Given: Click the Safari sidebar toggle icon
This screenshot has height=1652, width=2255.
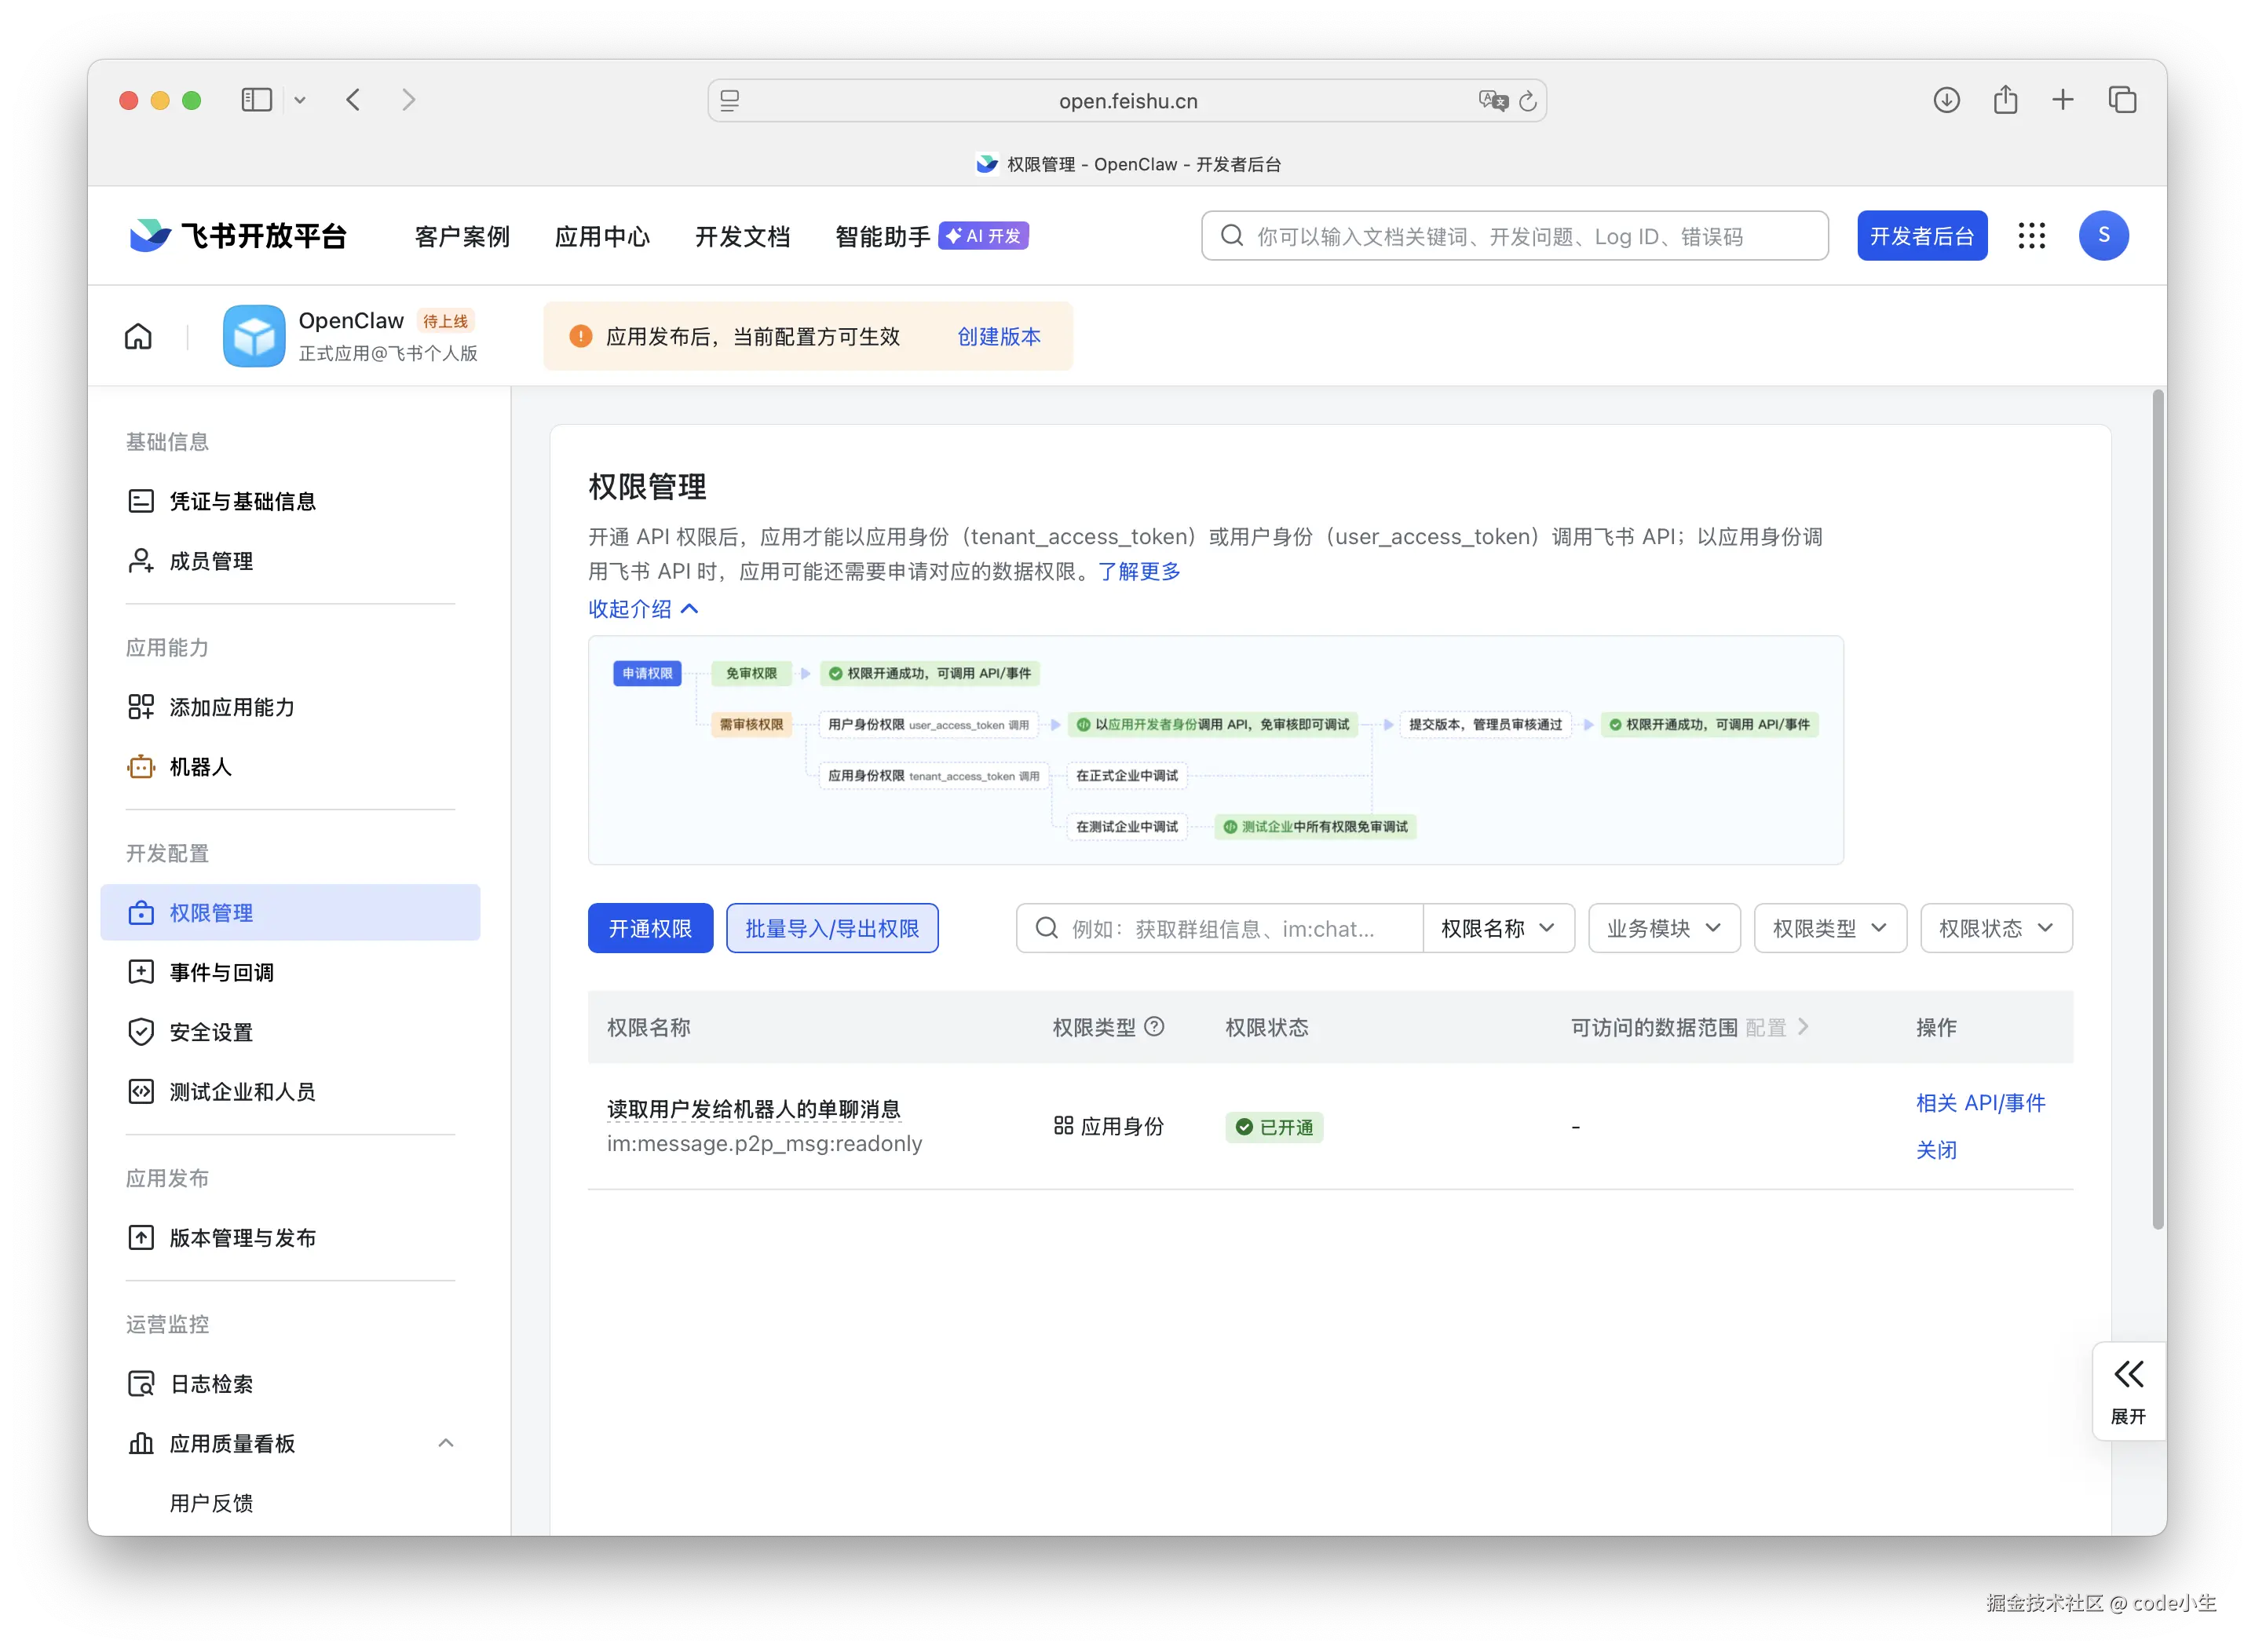Looking at the screenshot, I should (257, 100).
